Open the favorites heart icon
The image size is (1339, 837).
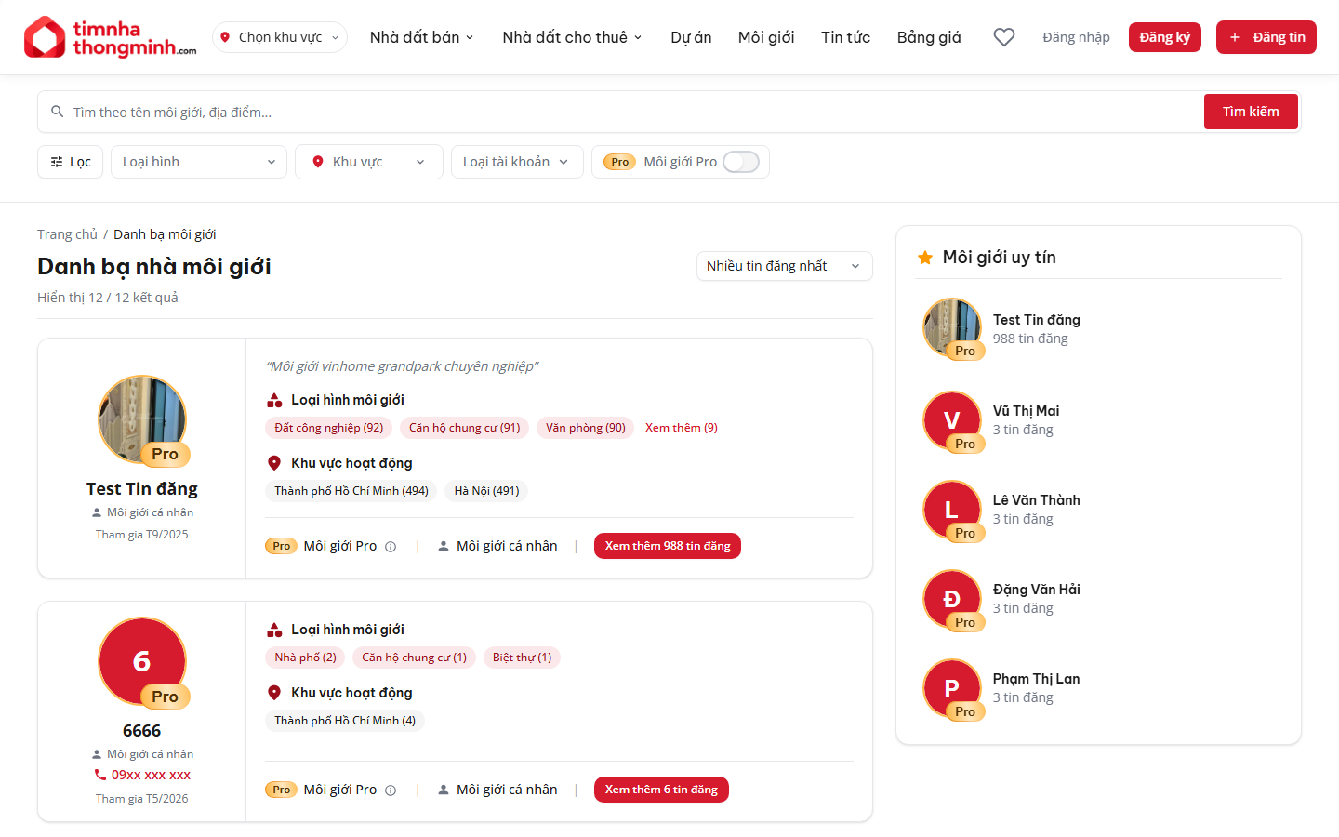click(1004, 37)
